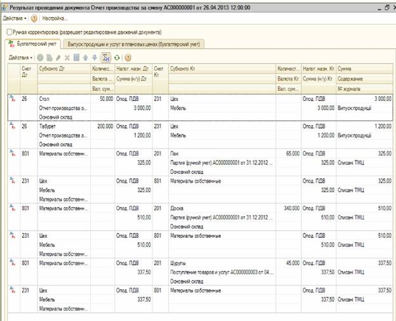
Task: Click Дт/Кт icon of the Табурет row
Action: point(12,125)
